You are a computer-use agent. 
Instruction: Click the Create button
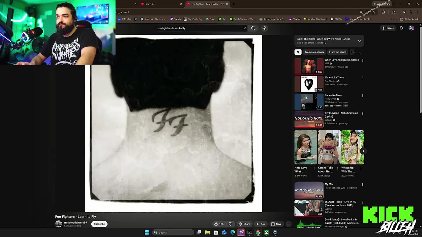point(388,28)
